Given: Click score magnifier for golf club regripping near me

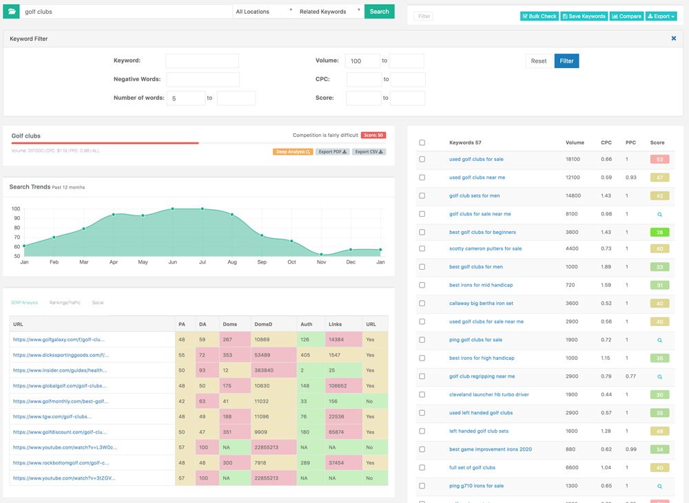Looking at the screenshot, I should [x=659, y=376].
